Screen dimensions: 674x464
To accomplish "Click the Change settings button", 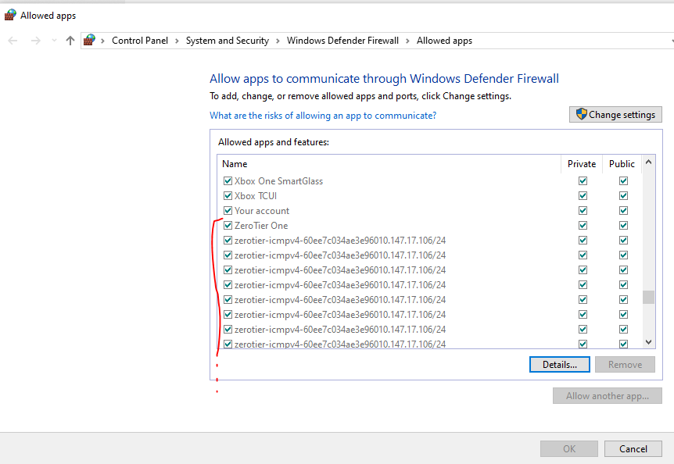I will coord(615,115).
